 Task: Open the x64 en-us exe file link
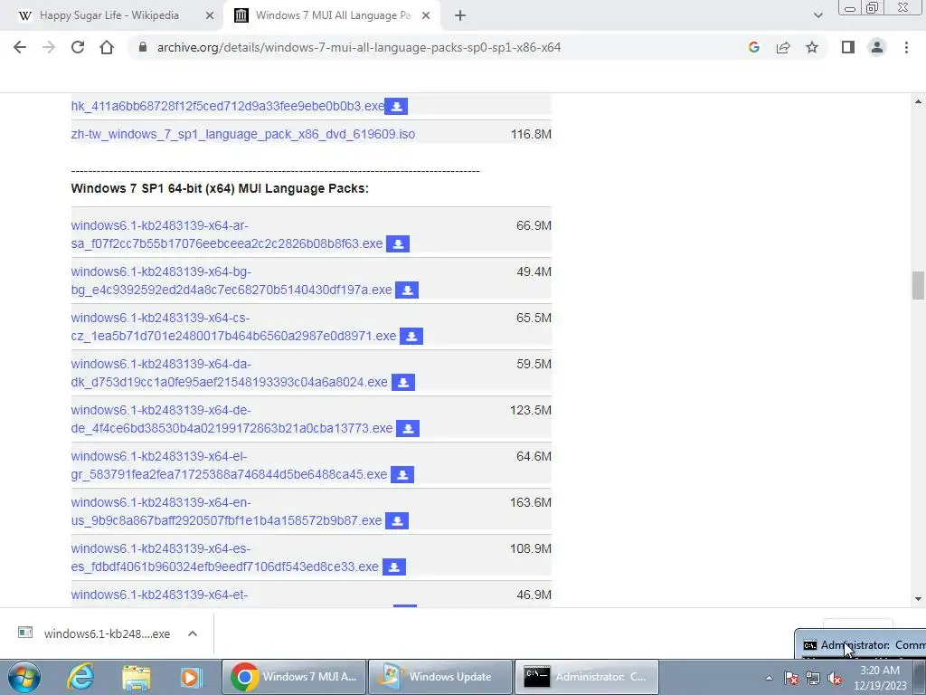click(226, 511)
